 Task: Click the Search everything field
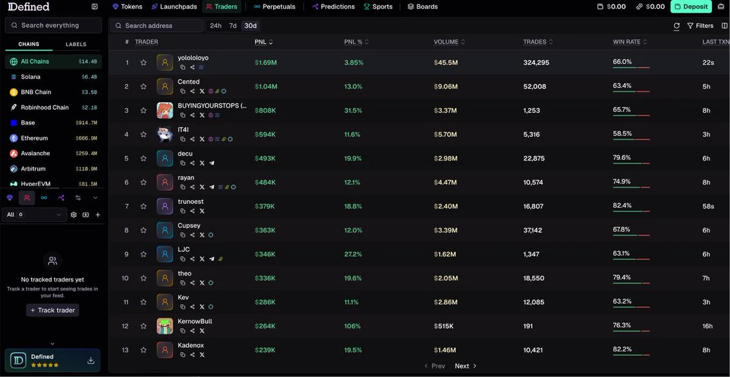(x=53, y=25)
